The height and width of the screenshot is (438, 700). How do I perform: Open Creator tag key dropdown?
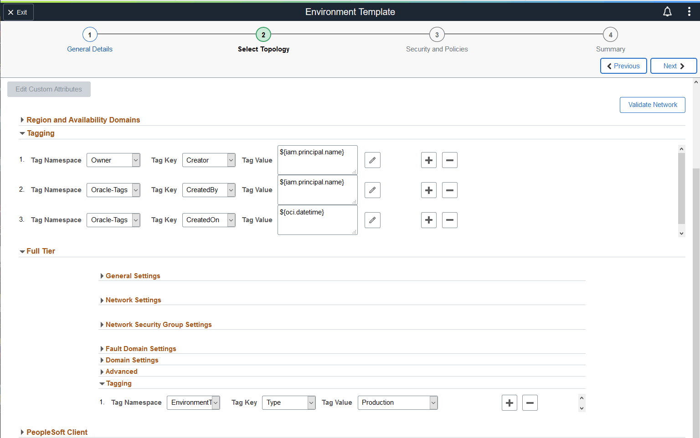[209, 160]
